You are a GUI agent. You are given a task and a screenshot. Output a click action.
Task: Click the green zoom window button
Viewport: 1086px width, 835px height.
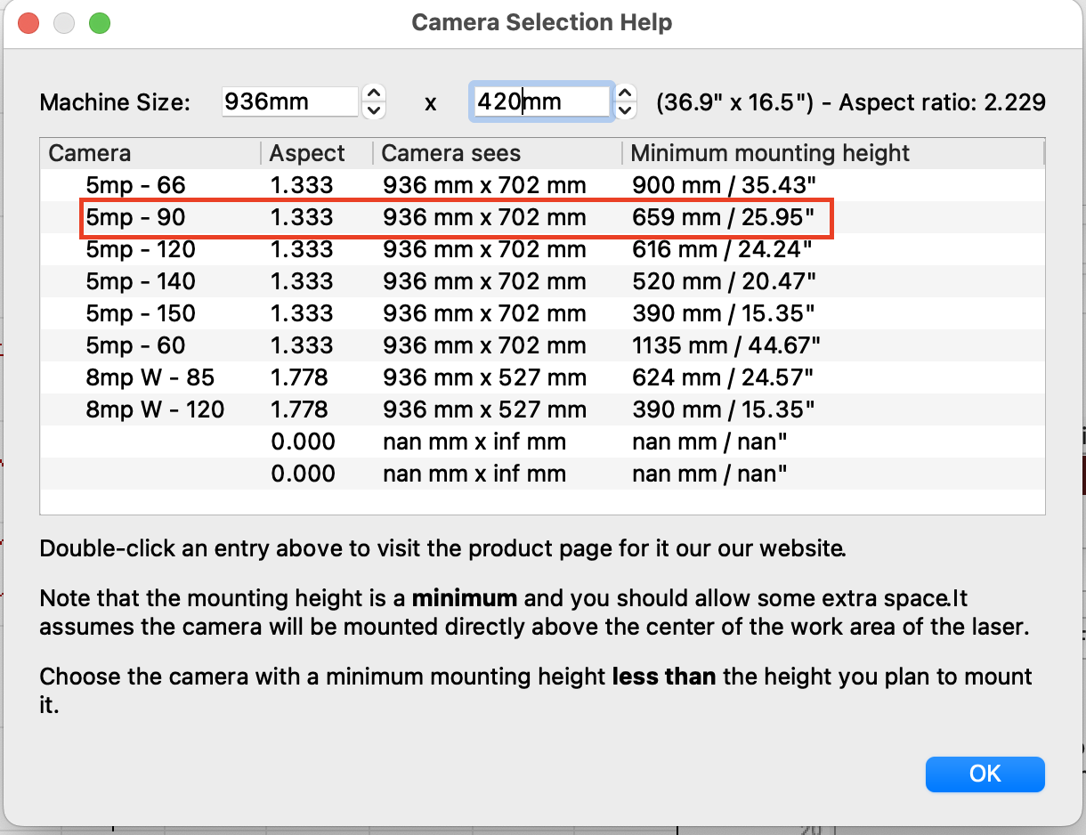point(100,23)
